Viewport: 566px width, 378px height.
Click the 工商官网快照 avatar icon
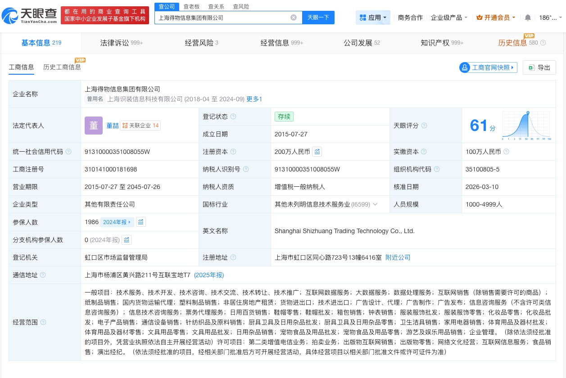(x=464, y=67)
